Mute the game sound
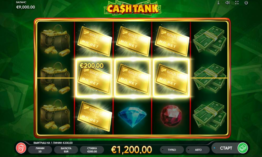Viewport: 262px width, 157px height. point(227,3)
